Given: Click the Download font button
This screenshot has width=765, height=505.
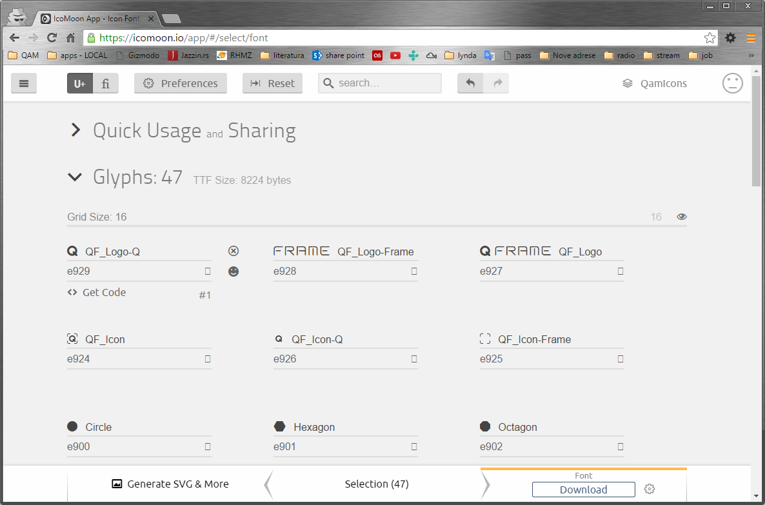Looking at the screenshot, I should point(583,490).
